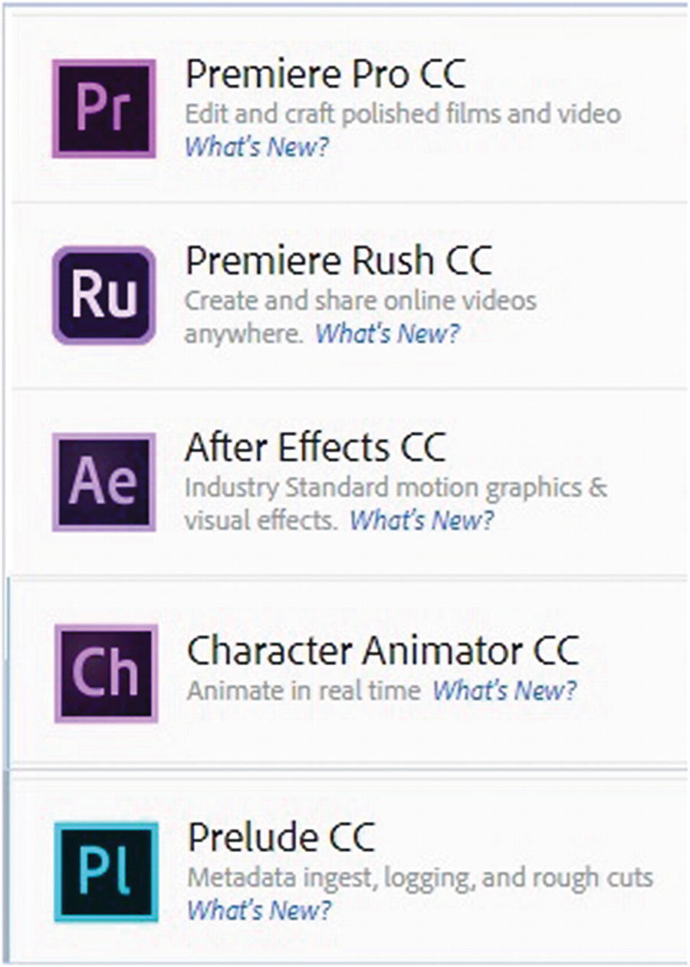This screenshot has width=690, height=967.
Task: Open What's New for Prelude CC
Action: coord(259,910)
